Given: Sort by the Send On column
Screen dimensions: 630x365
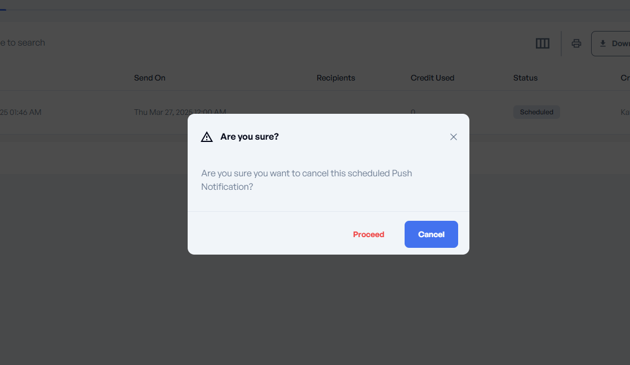Looking at the screenshot, I should pos(150,78).
